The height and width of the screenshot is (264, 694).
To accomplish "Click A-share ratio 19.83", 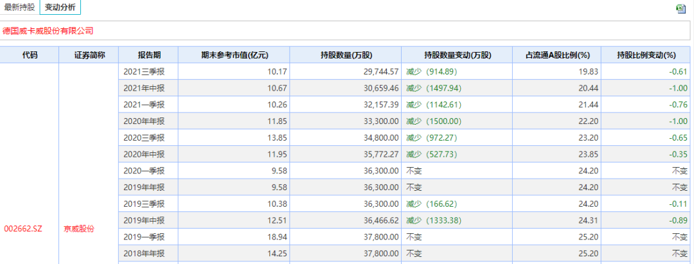I will coord(589,71).
